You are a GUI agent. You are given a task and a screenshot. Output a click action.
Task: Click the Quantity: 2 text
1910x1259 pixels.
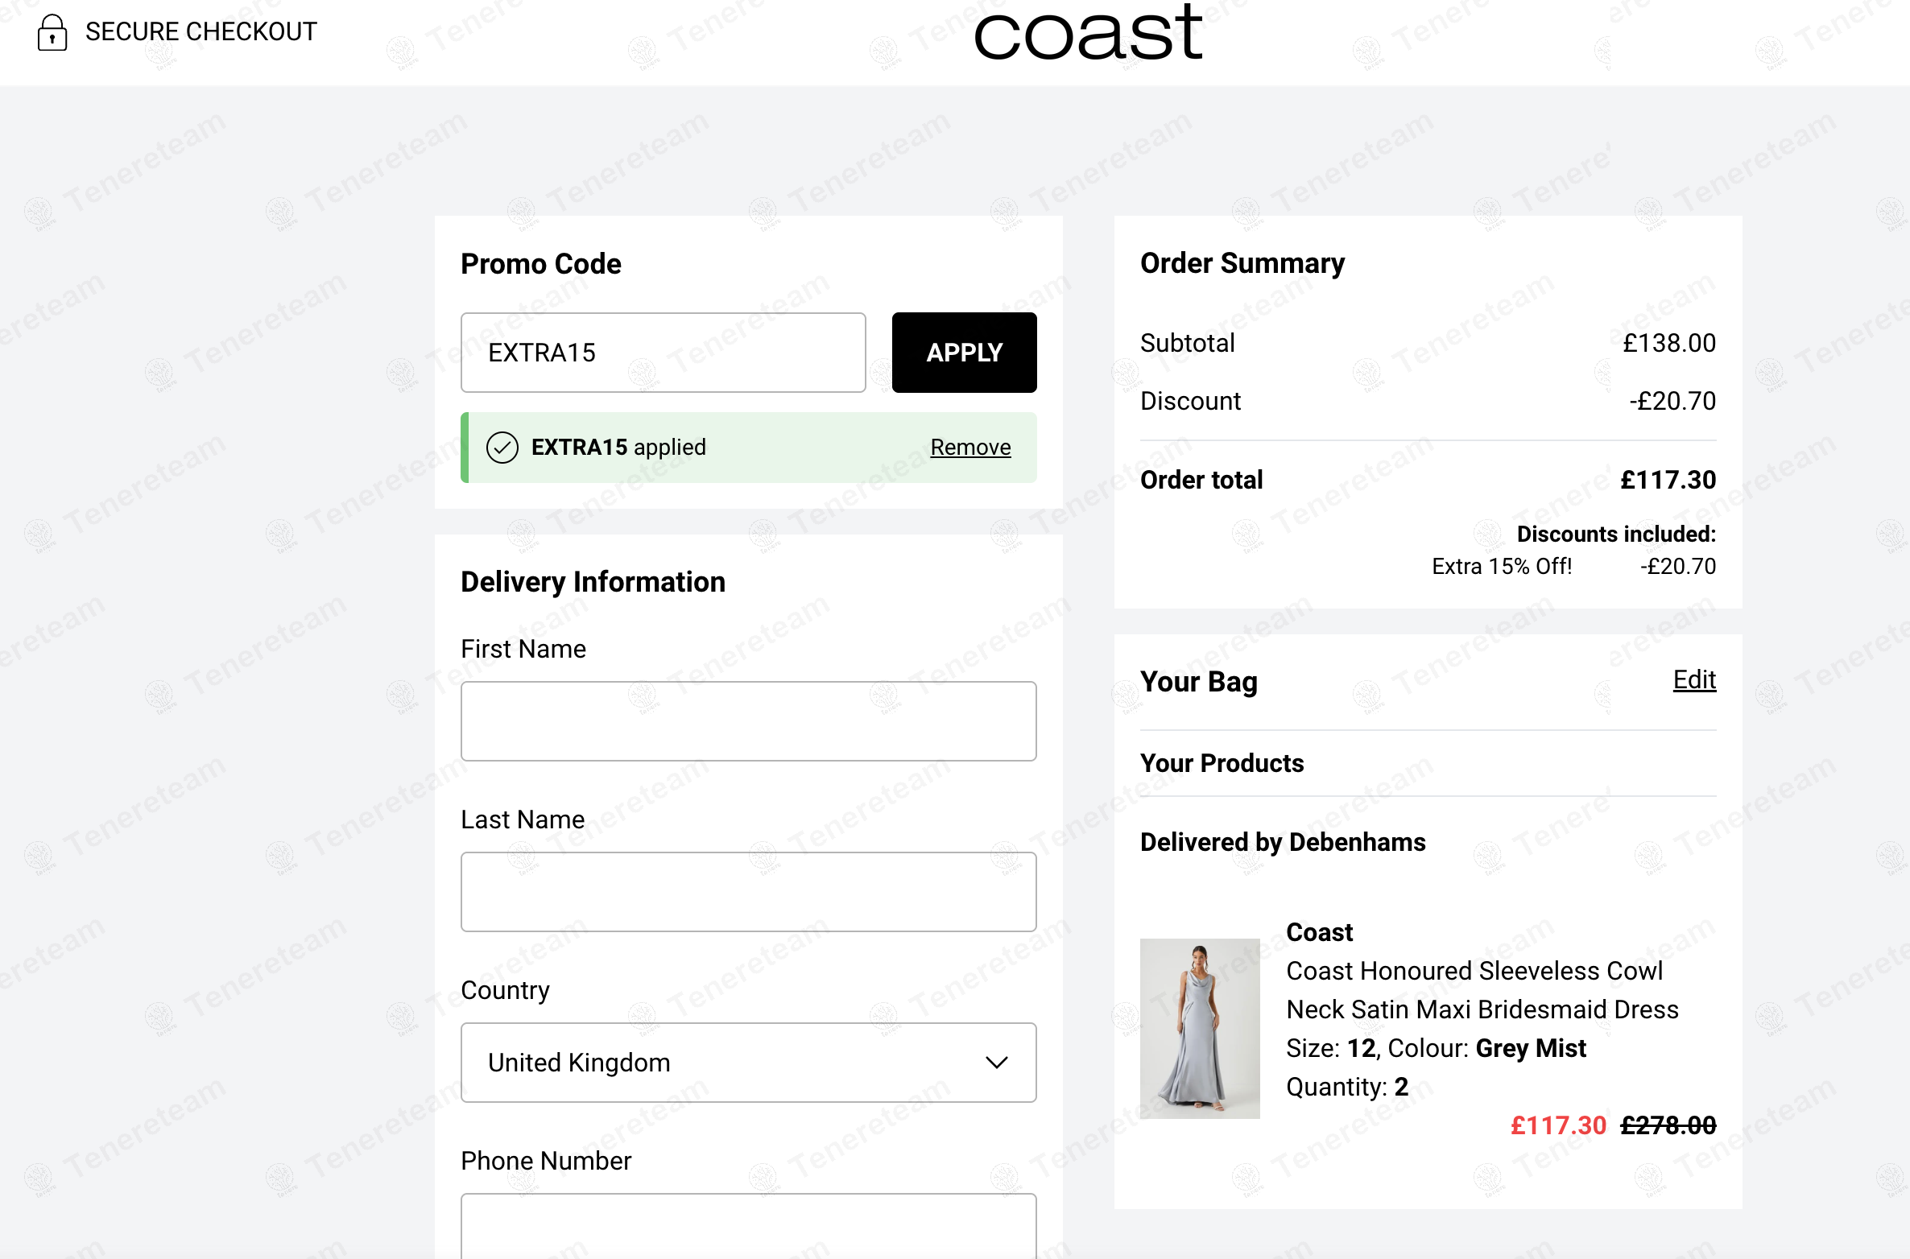tap(1347, 1087)
